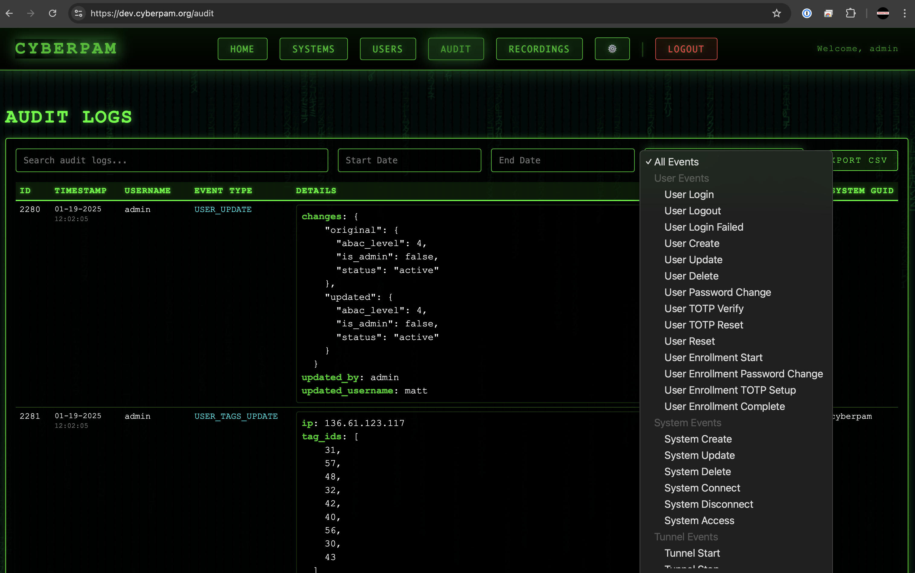Bookmark page with the star icon
Image resolution: width=915 pixels, height=573 pixels.
(776, 13)
